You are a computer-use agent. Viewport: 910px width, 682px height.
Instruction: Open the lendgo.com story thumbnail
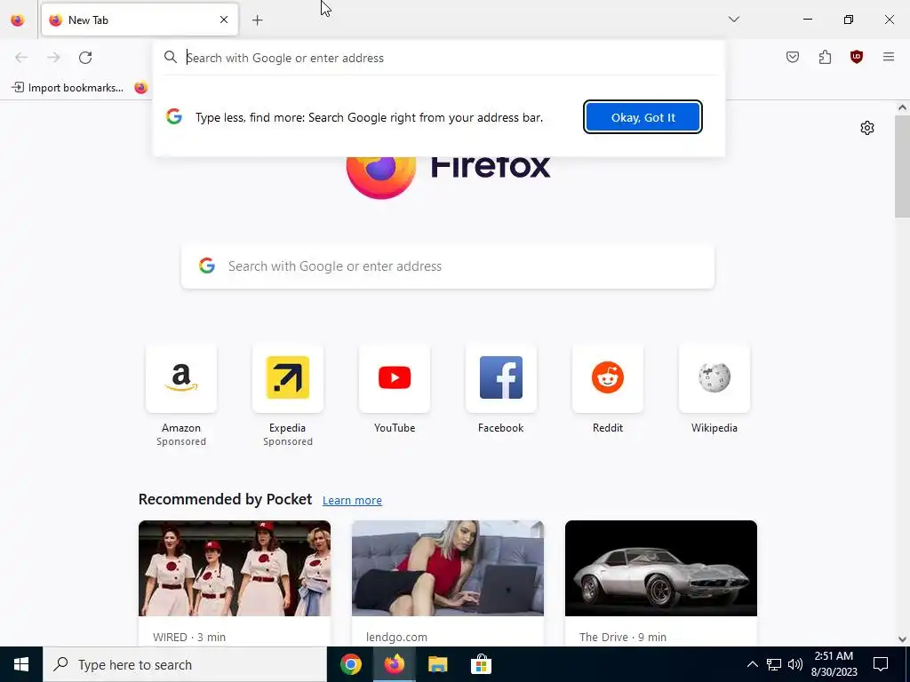pyautogui.click(x=448, y=568)
